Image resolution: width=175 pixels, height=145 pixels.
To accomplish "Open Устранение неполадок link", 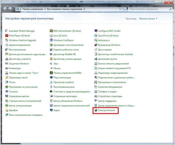I will click(x=65, y=96).
